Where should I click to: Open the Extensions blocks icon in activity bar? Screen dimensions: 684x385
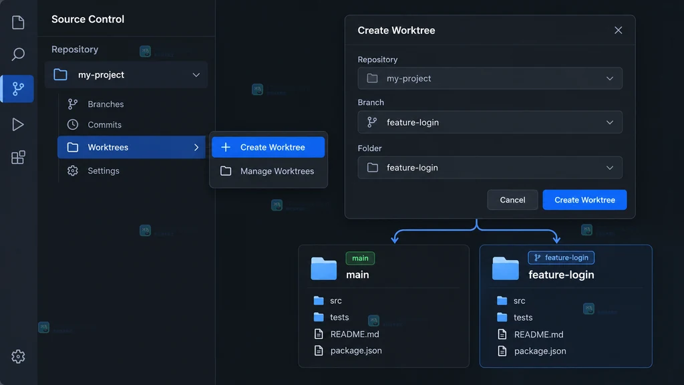click(18, 158)
